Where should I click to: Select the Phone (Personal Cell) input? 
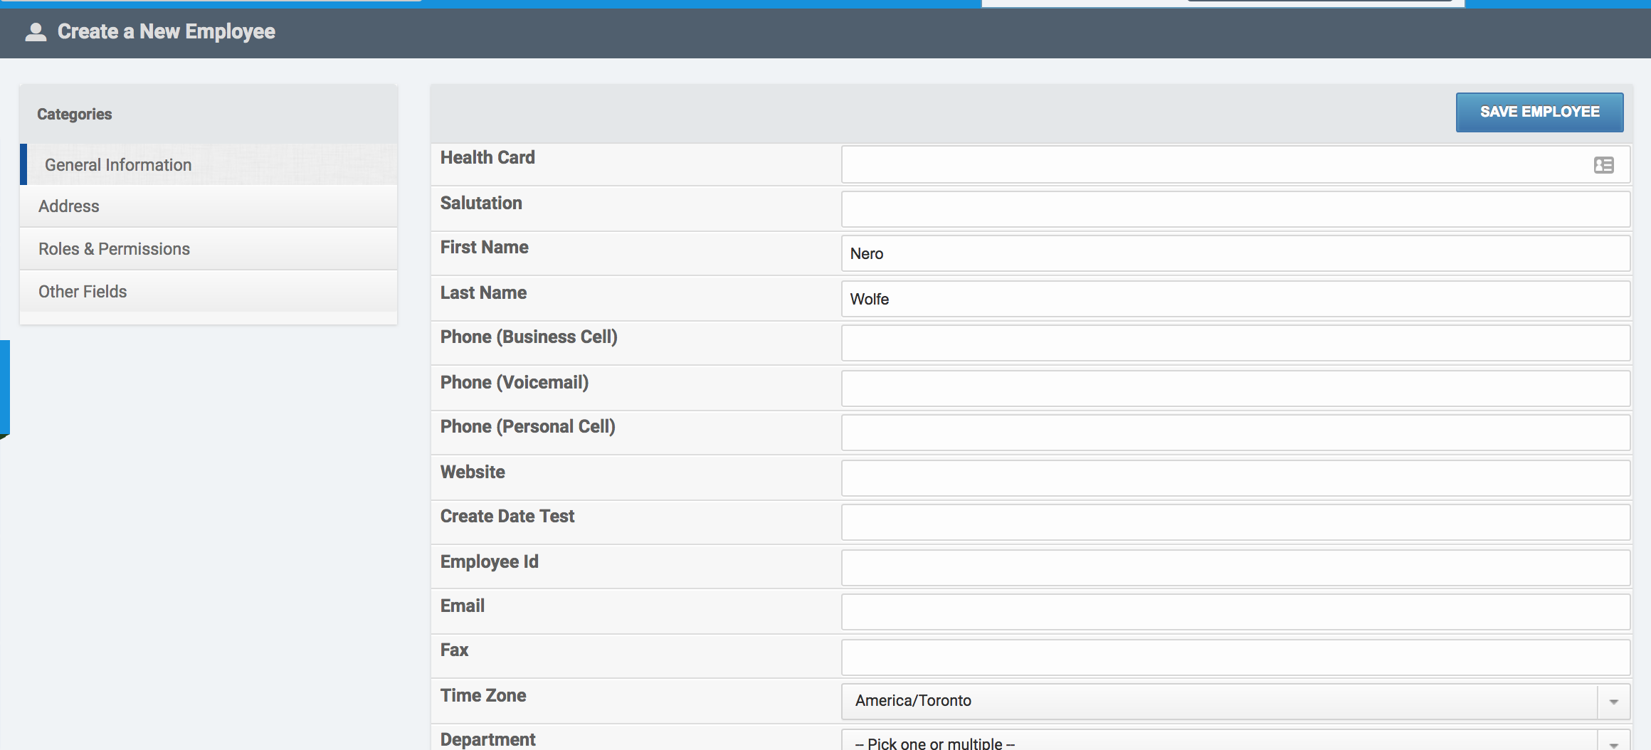[x=1235, y=433]
